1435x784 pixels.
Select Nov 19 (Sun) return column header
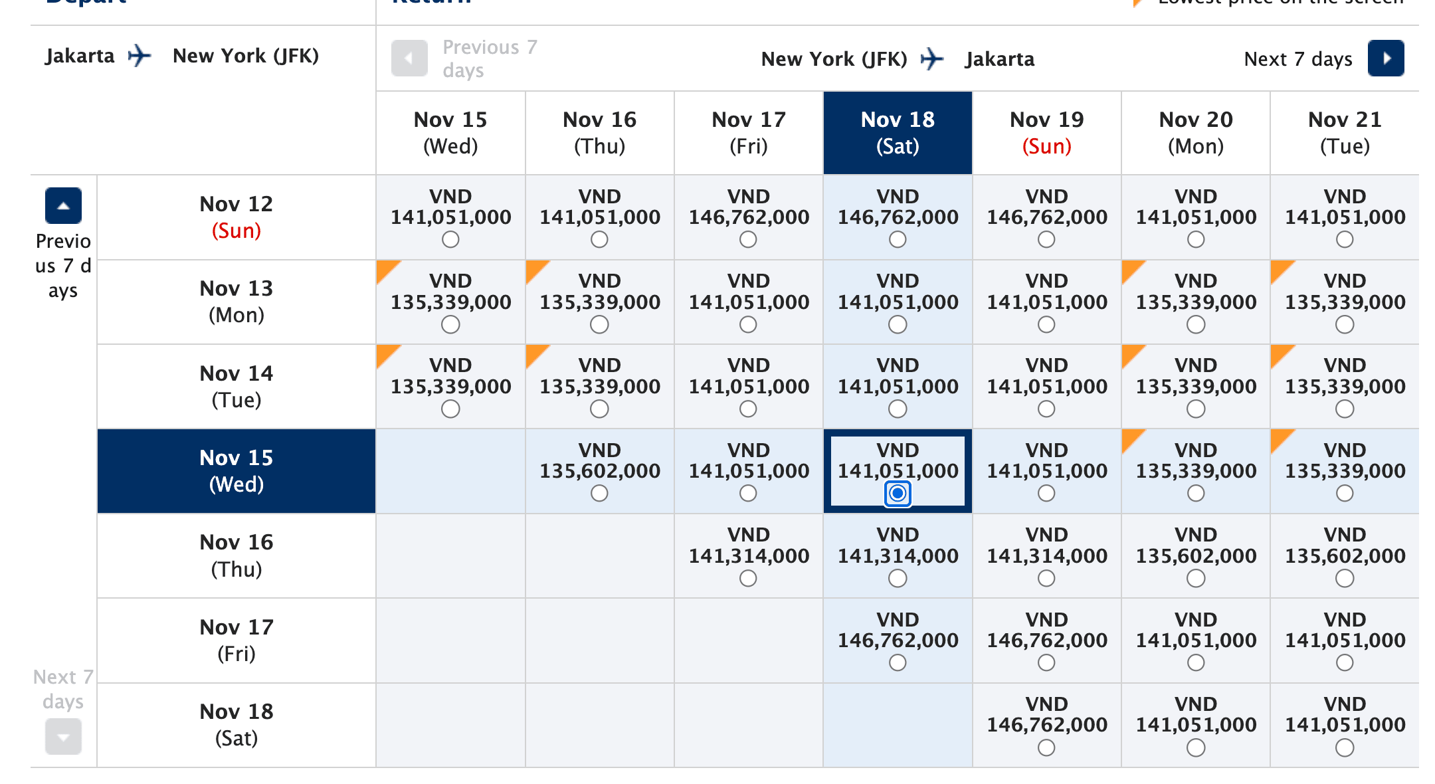1046,133
